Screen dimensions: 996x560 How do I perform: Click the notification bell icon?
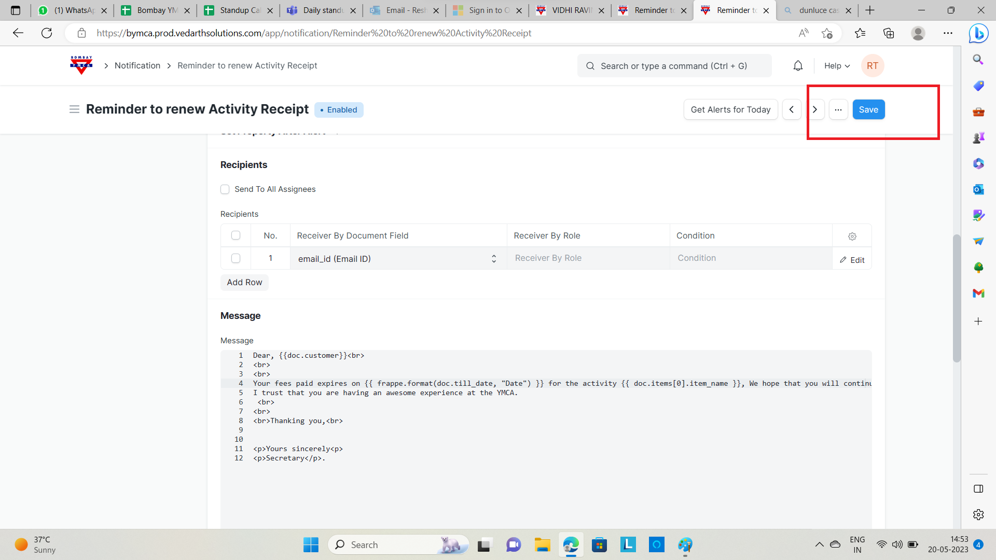click(798, 66)
